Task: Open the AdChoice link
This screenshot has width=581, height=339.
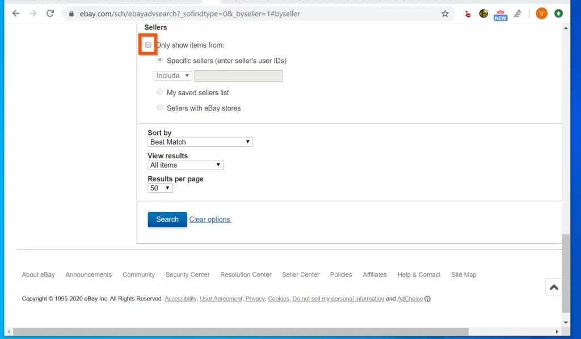Action: pos(410,299)
